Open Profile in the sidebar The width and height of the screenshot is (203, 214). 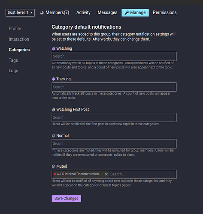point(15,29)
